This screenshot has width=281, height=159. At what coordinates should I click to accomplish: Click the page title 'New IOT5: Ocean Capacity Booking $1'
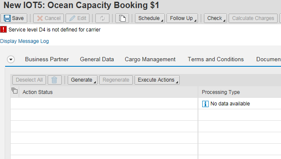(x=81, y=5)
